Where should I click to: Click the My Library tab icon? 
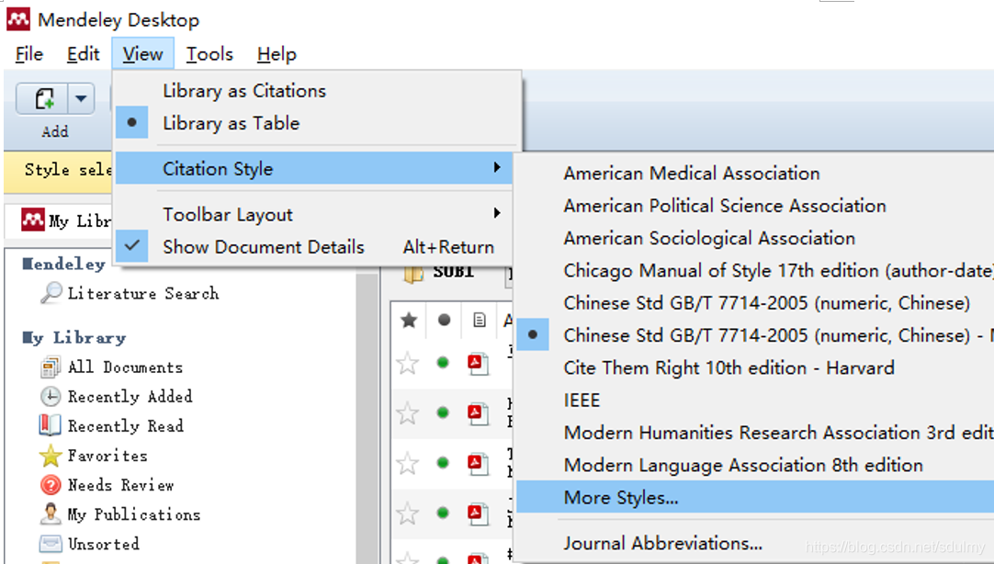[33, 220]
